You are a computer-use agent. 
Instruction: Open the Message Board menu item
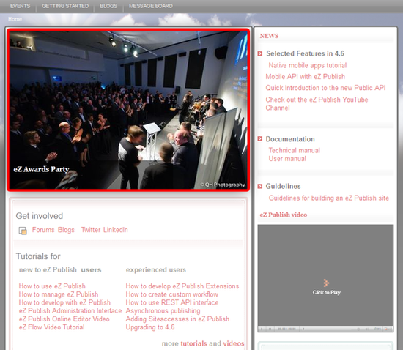(151, 6)
